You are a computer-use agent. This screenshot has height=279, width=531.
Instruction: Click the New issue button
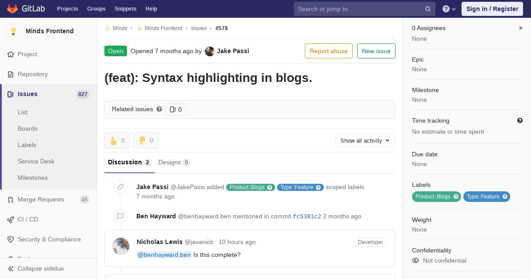376,51
